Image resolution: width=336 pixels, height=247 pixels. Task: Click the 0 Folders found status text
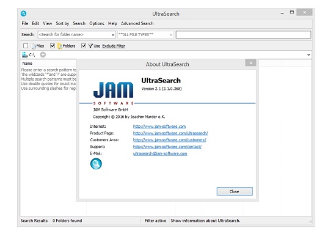(67, 221)
